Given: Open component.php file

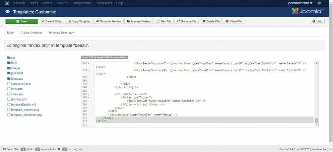Looking at the screenshot, I should point(19,84).
